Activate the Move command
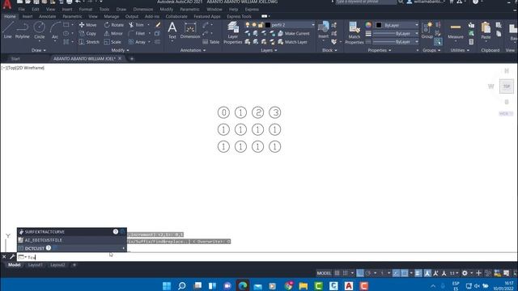518x291 pixels. pos(88,25)
